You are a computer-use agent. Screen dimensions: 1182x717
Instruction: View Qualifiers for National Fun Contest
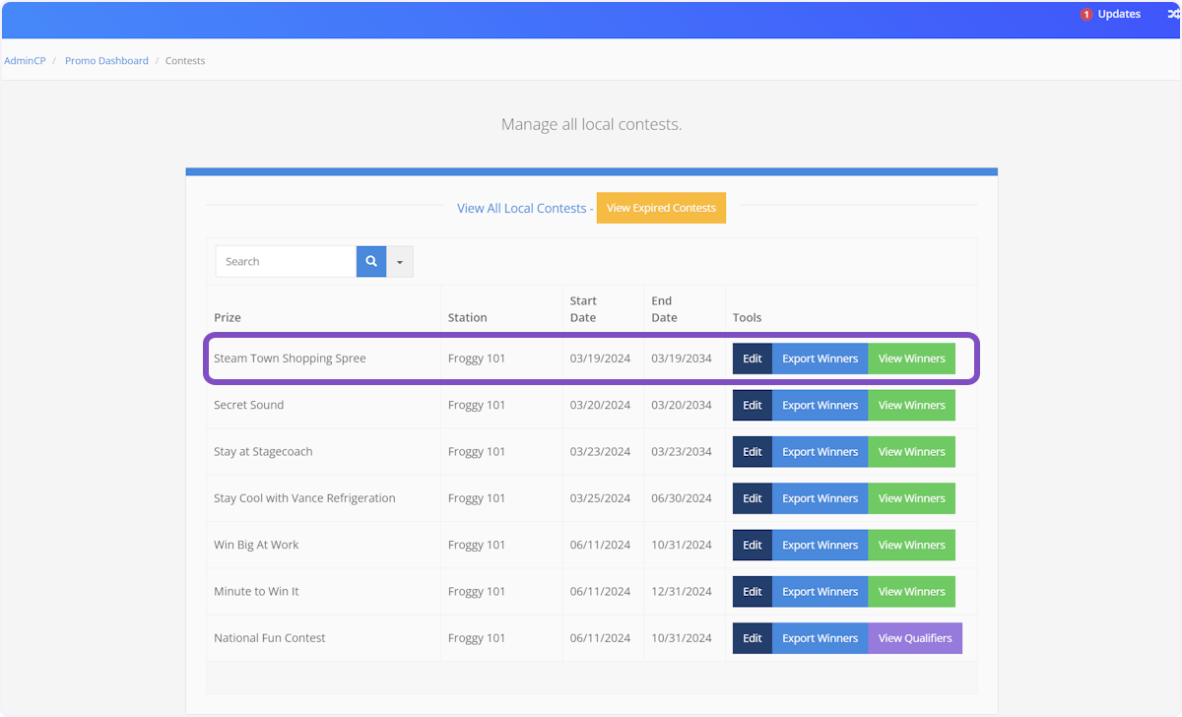tap(915, 638)
